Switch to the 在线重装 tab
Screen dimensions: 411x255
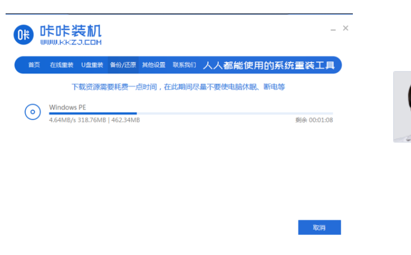tap(62, 65)
